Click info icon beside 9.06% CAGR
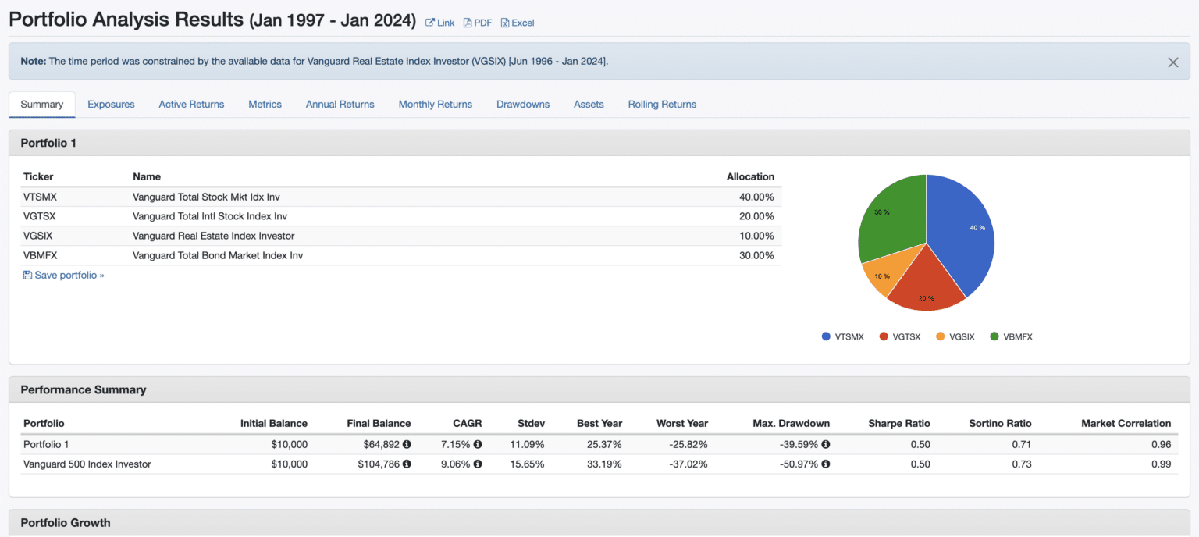Image resolution: width=1199 pixels, height=537 pixels. click(x=478, y=464)
